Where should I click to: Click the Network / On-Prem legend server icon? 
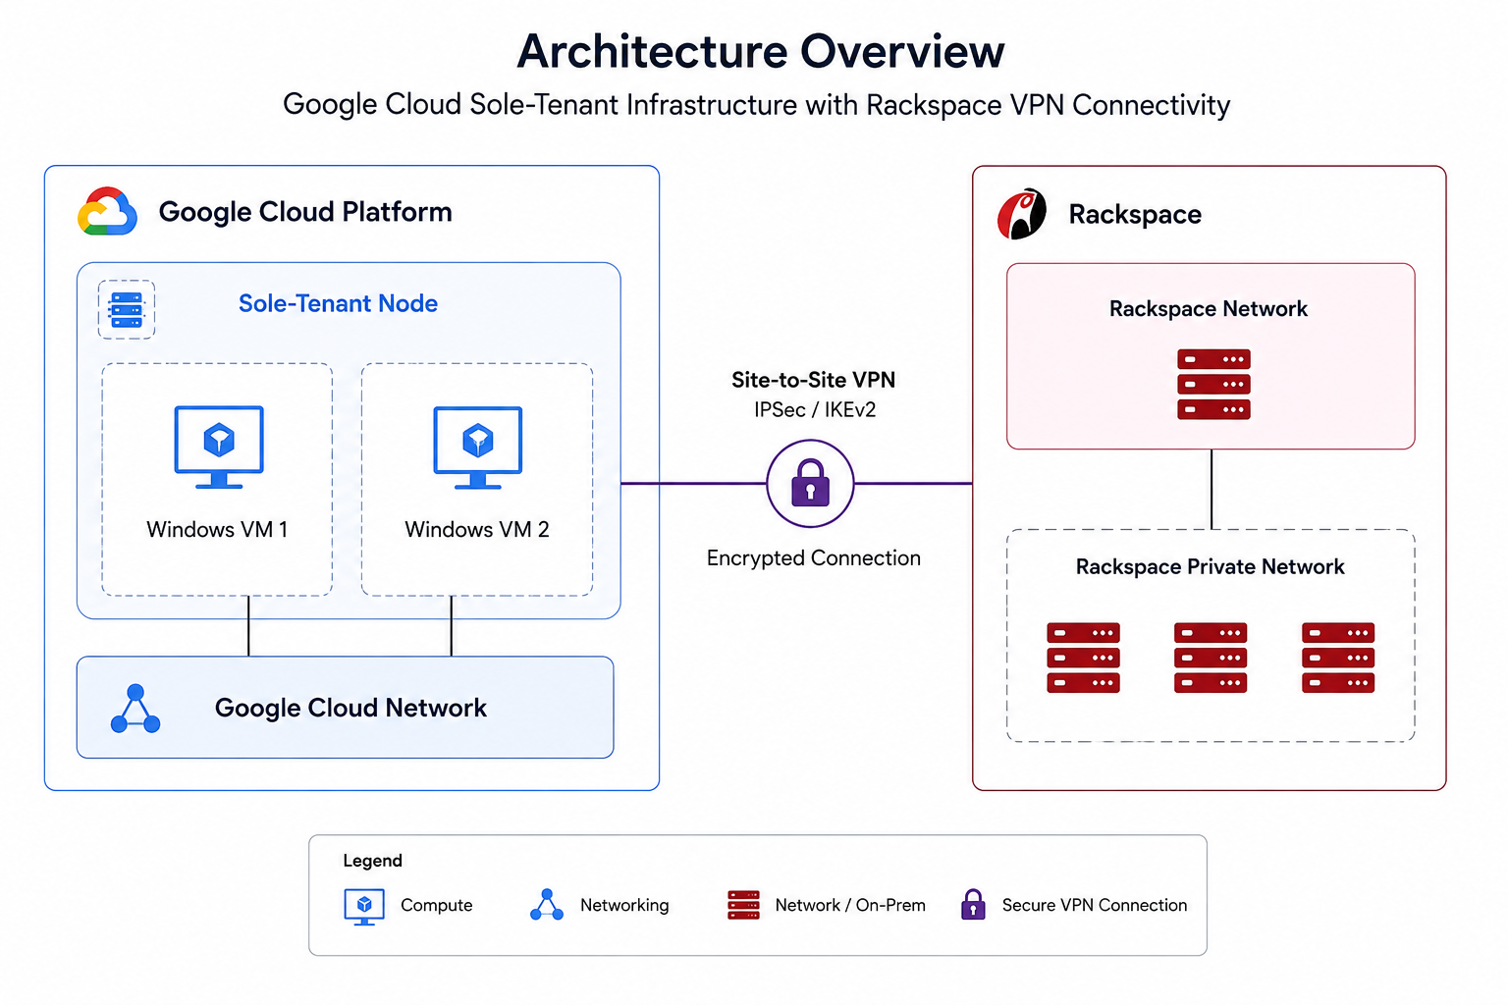click(x=743, y=905)
